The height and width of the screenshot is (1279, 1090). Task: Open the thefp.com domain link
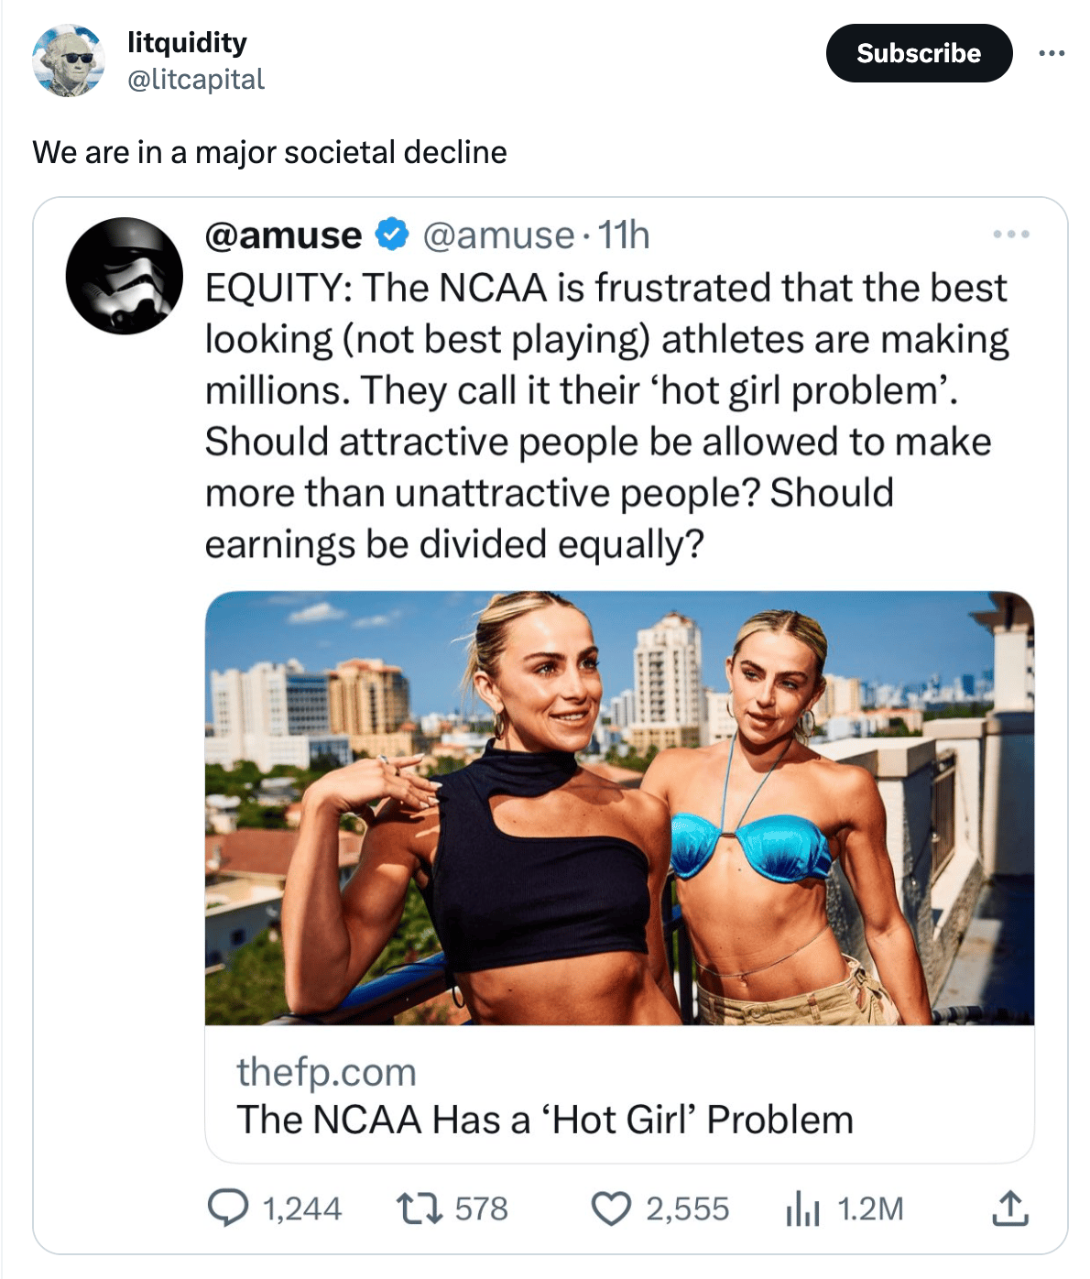[x=326, y=1072]
